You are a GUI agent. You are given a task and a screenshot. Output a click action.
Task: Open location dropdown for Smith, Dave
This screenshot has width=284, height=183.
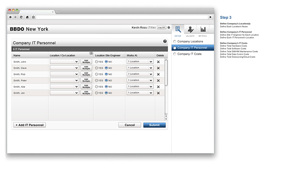point(64,68)
